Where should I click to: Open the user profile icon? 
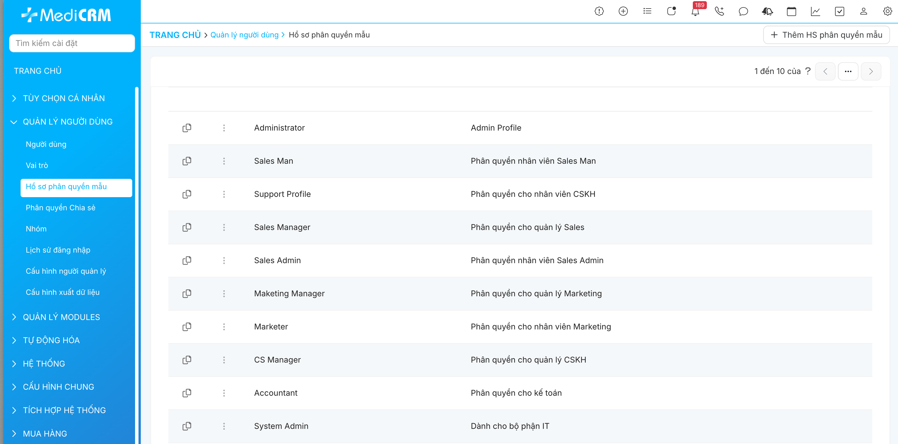[863, 11]
